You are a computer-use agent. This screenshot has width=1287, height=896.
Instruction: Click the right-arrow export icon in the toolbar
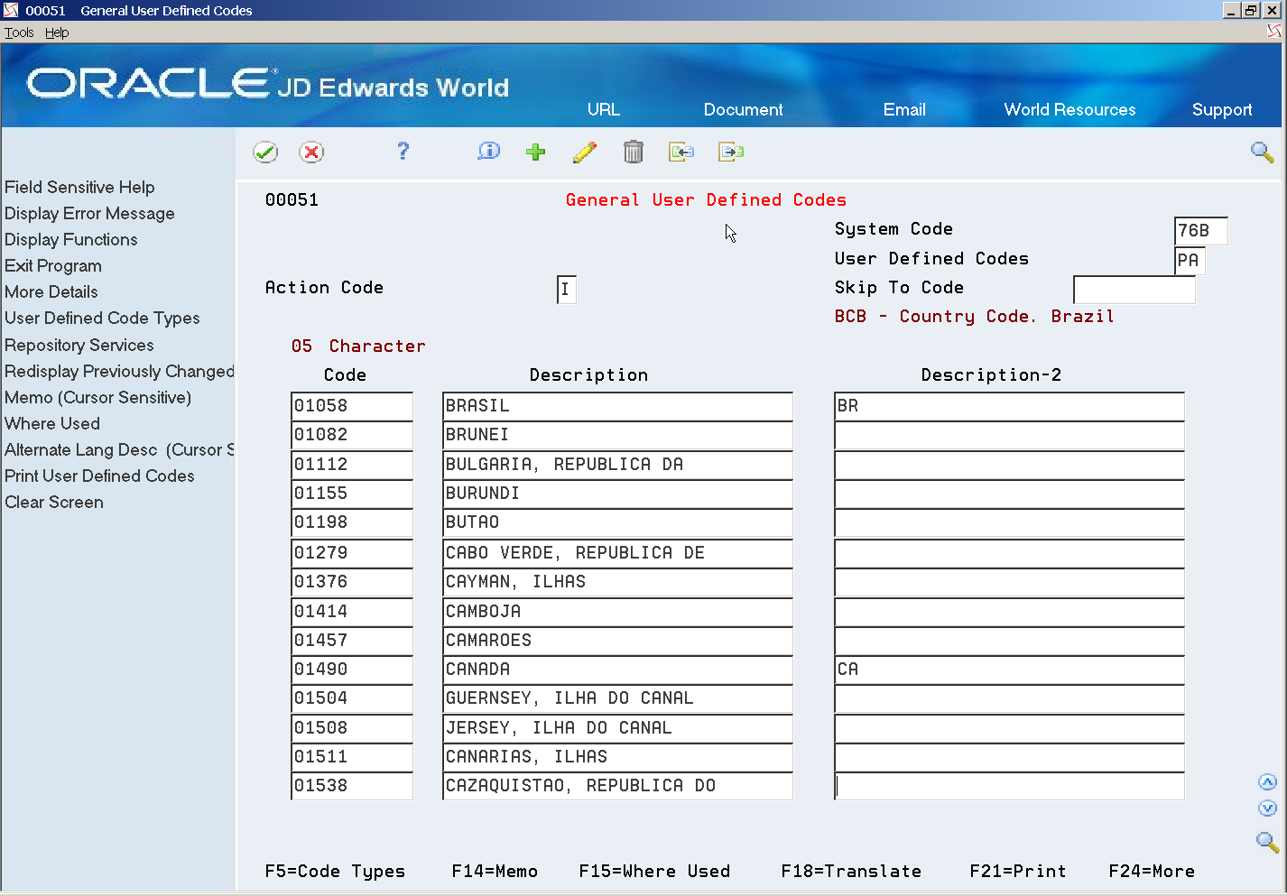pyautogui.click(x=731, y=152)
